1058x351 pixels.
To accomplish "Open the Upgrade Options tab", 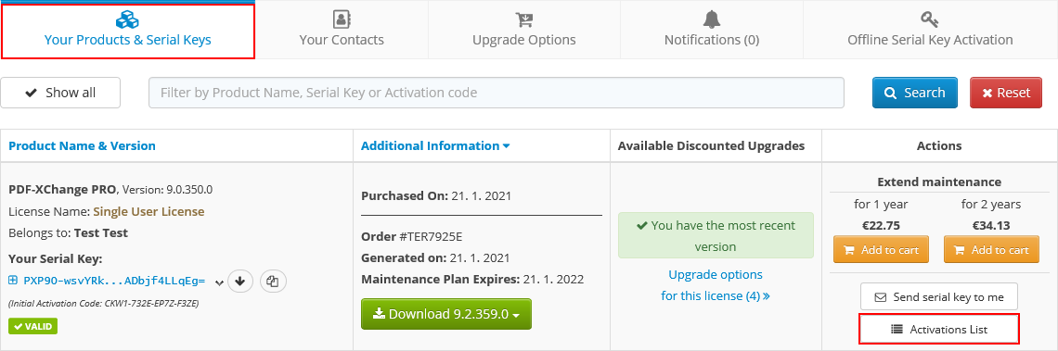I will point(524,30).
